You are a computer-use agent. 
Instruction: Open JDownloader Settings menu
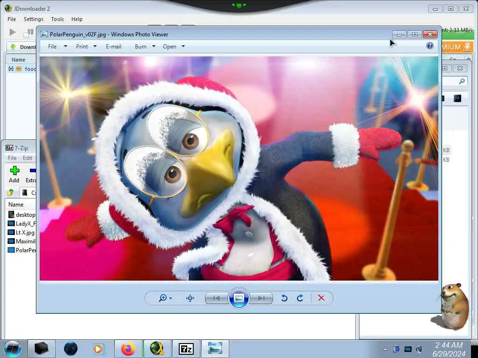[x=34, y=19]
